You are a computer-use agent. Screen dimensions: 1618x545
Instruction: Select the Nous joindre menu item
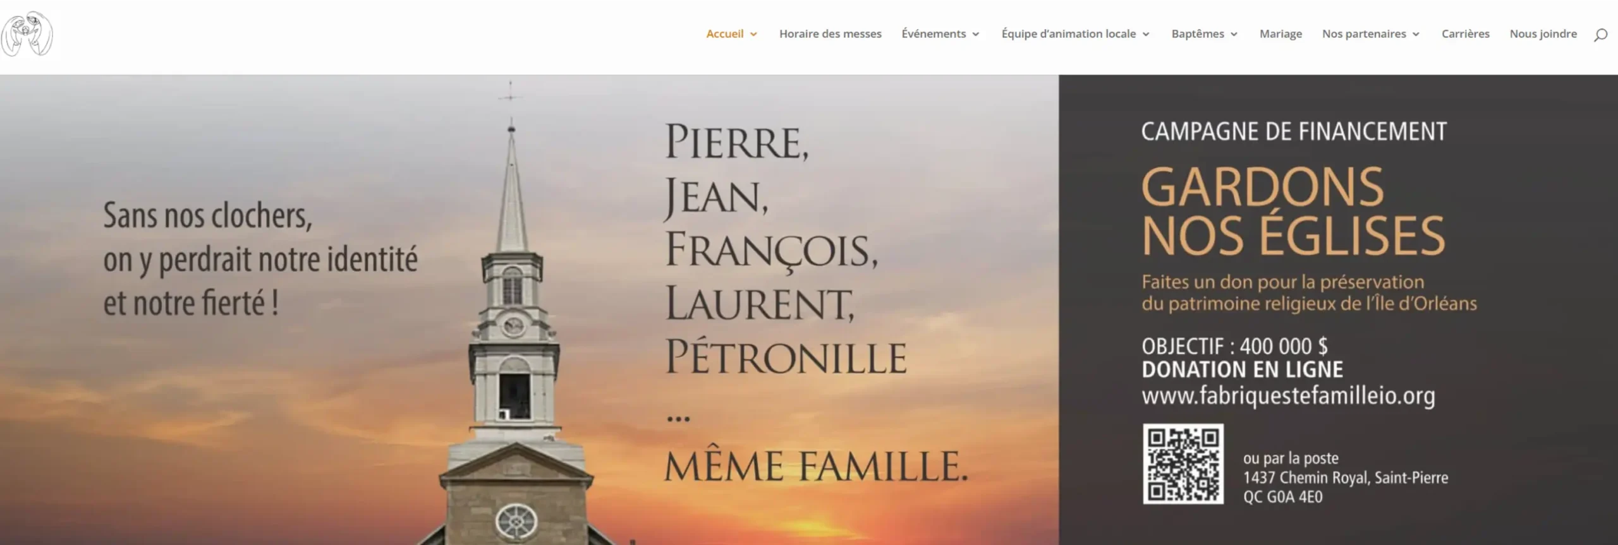[x=1543, y=34]
